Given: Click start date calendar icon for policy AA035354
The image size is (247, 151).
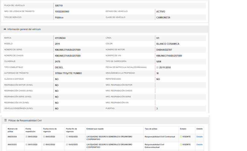Looking at the screenshot, I should click(44, 137).
